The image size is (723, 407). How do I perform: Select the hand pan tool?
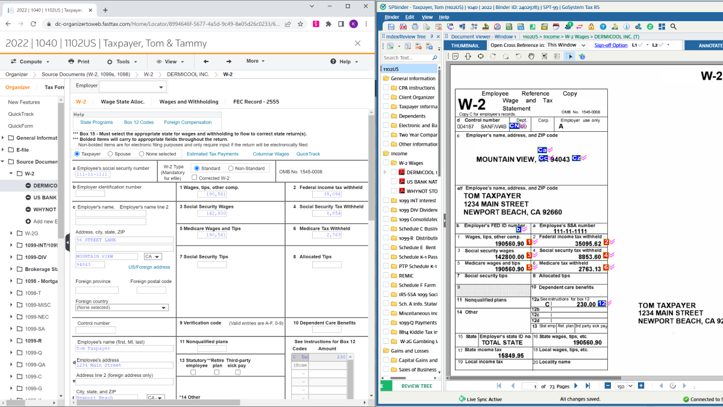(531, 56)
